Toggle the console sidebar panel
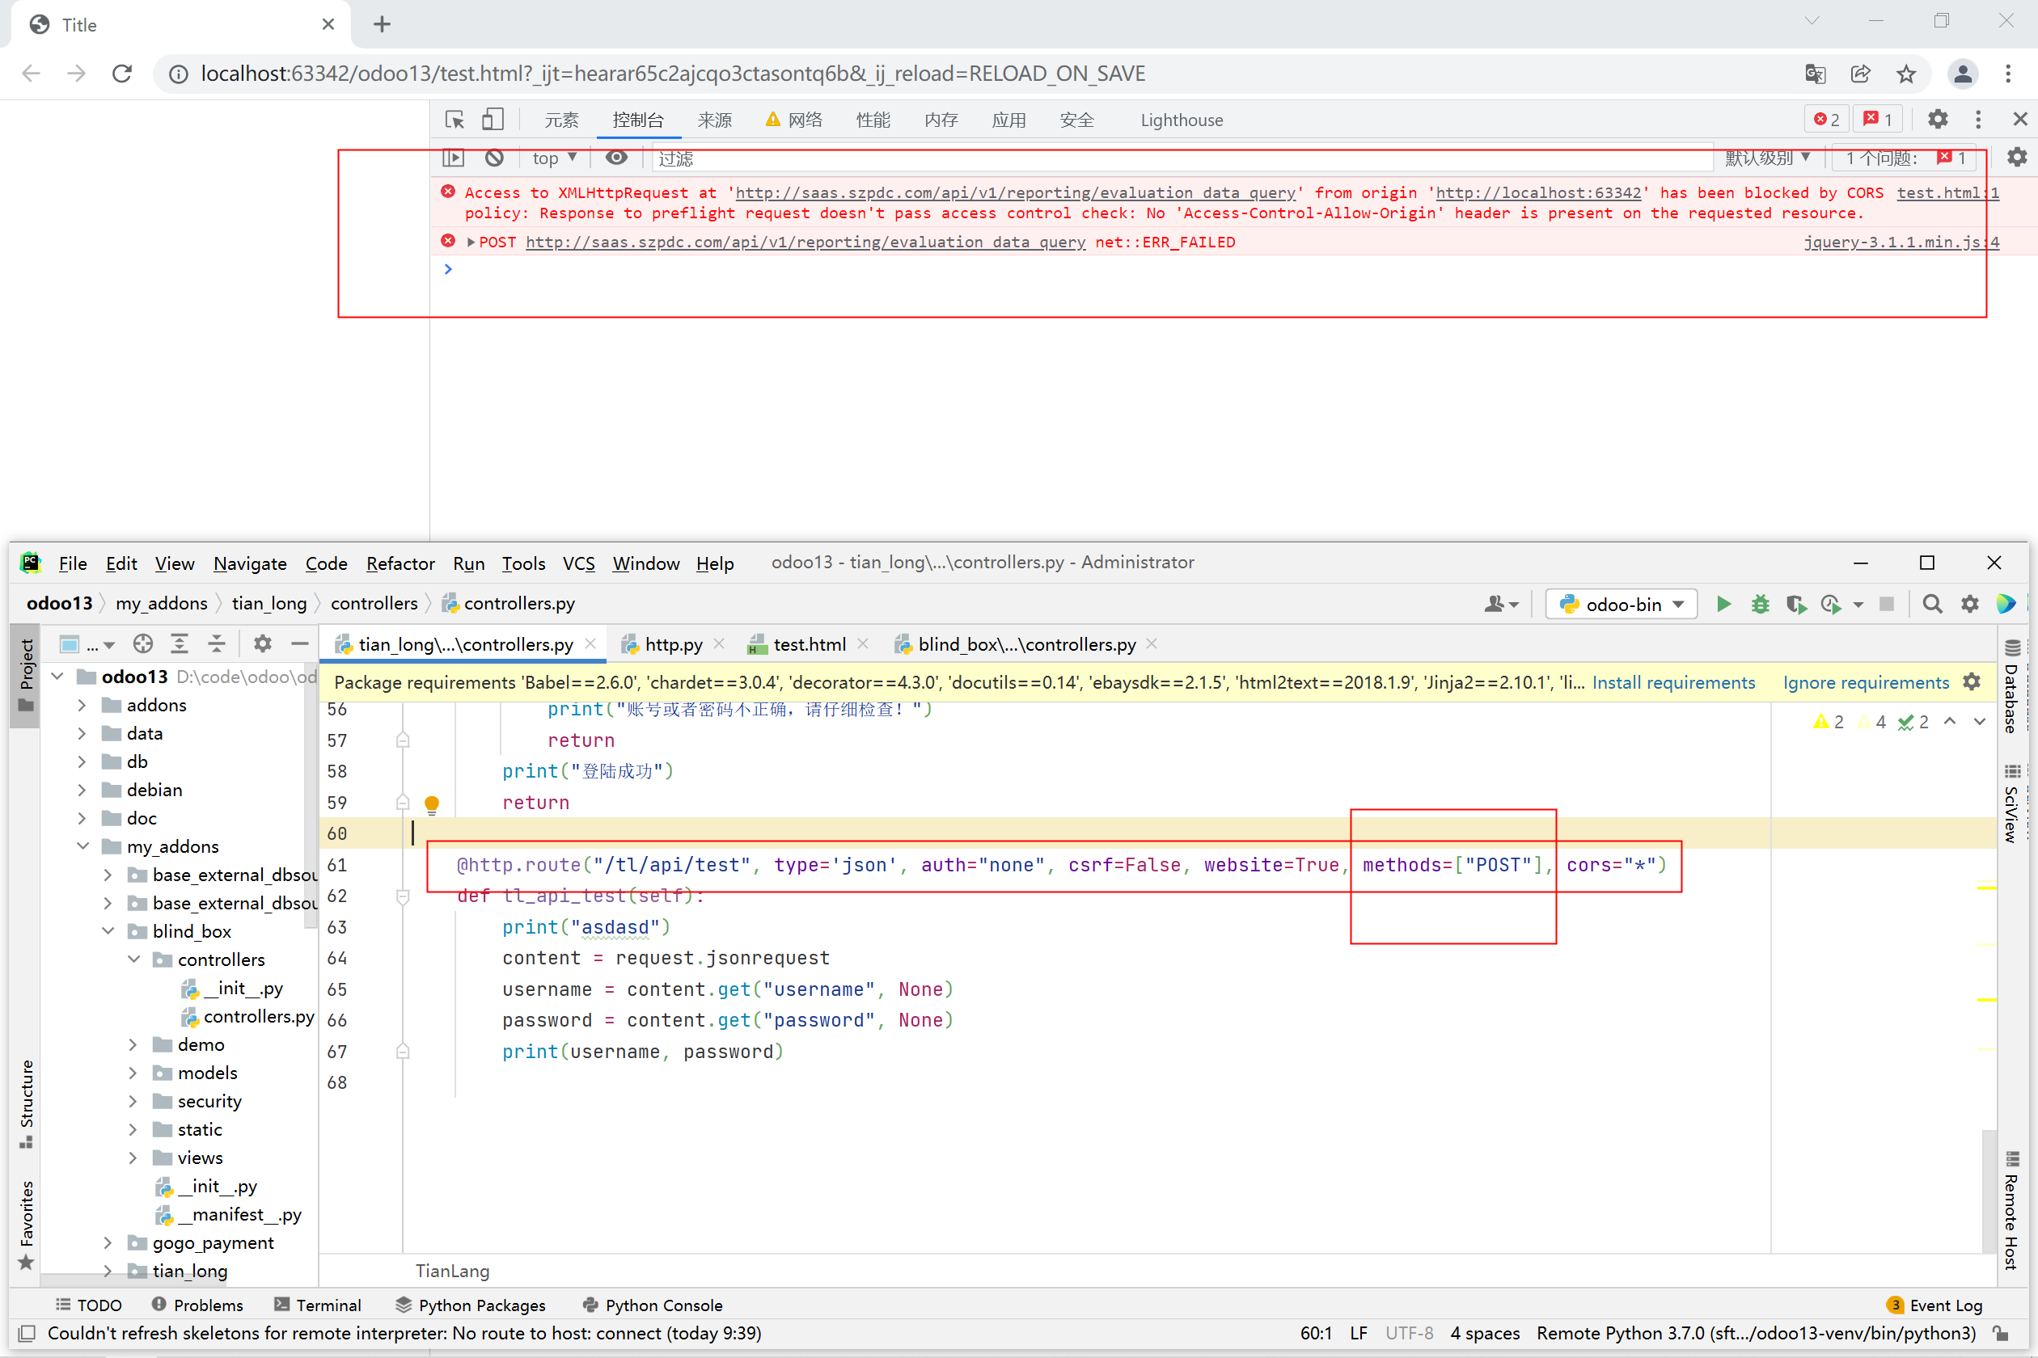2038x1358 pixels. (453, 158)
